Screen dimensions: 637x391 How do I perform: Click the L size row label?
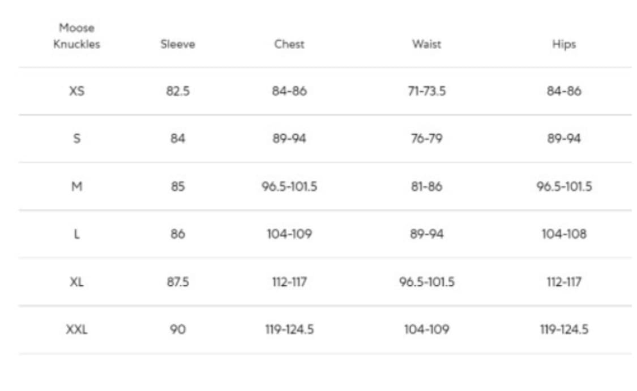point(76,234)
